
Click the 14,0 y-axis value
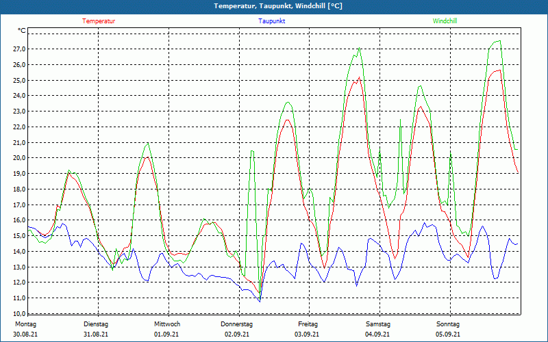tap(20, 252)
